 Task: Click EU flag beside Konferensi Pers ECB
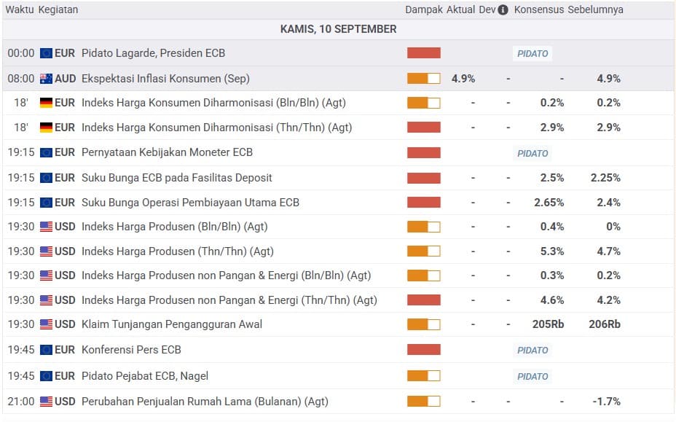coord(46,350)
